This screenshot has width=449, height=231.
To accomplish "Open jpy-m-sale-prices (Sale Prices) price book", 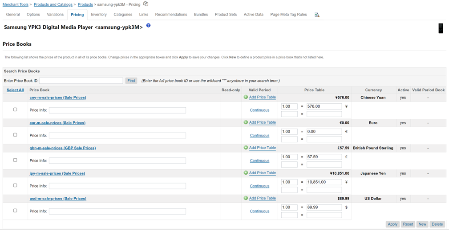I will pos(57,173).
